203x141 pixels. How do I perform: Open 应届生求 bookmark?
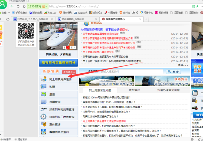coord(81,13)
